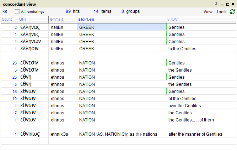Click the lemma-t column header
Viewport: 237px width, 151px height.
(x=57, y=19)
